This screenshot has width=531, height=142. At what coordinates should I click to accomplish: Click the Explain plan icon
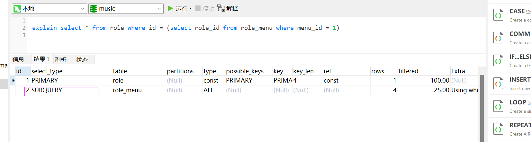221,8
